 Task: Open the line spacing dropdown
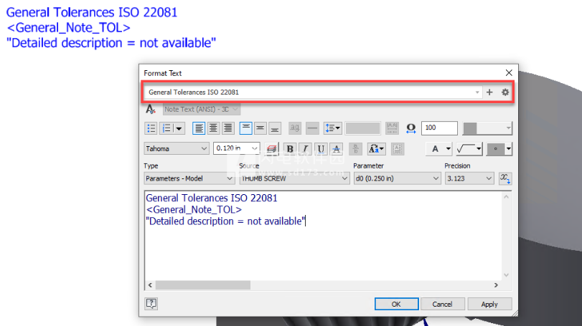coord(332,128)
